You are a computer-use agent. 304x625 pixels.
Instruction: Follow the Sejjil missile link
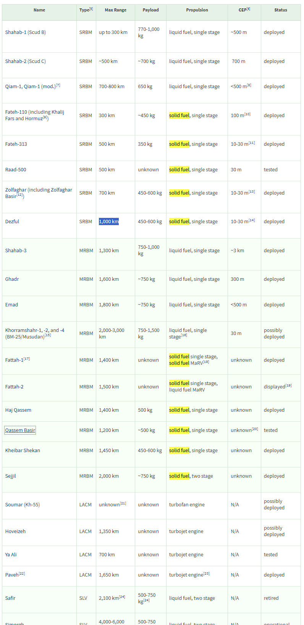coord(11,476)
